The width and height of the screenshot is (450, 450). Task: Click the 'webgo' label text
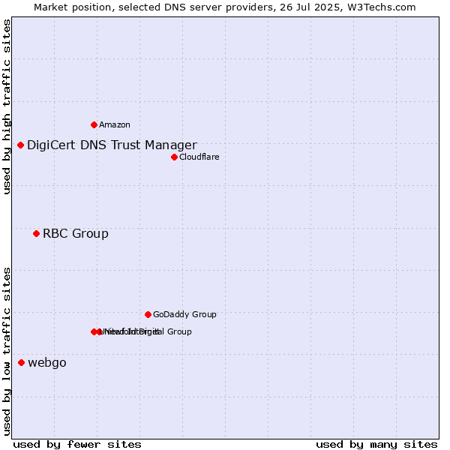47,363
